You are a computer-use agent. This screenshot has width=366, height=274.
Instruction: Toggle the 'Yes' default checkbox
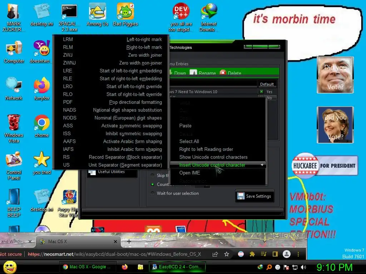tap(261, 92)
